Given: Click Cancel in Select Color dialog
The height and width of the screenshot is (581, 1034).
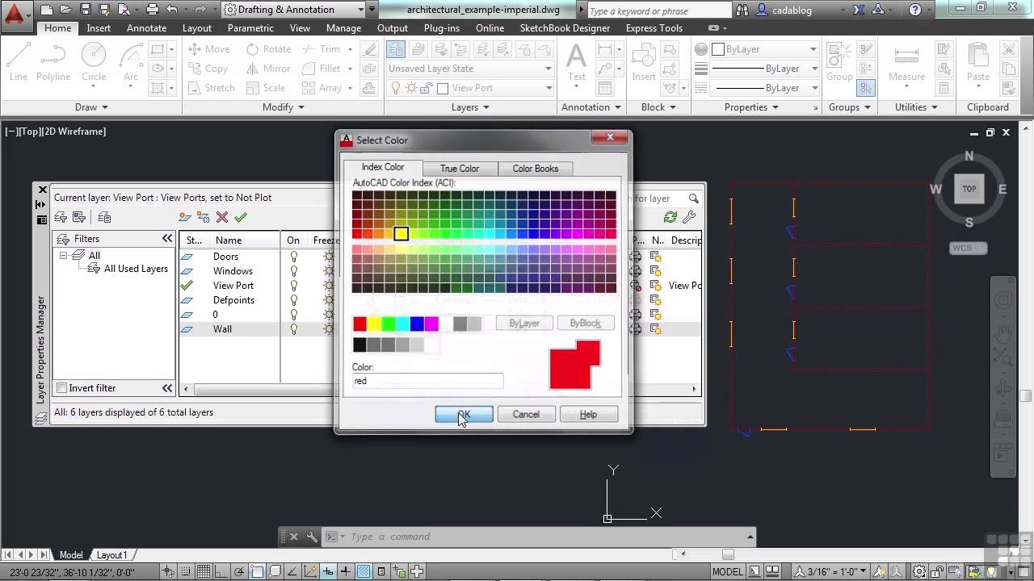Looking at the screenshot, I should (x=526, y=414).
